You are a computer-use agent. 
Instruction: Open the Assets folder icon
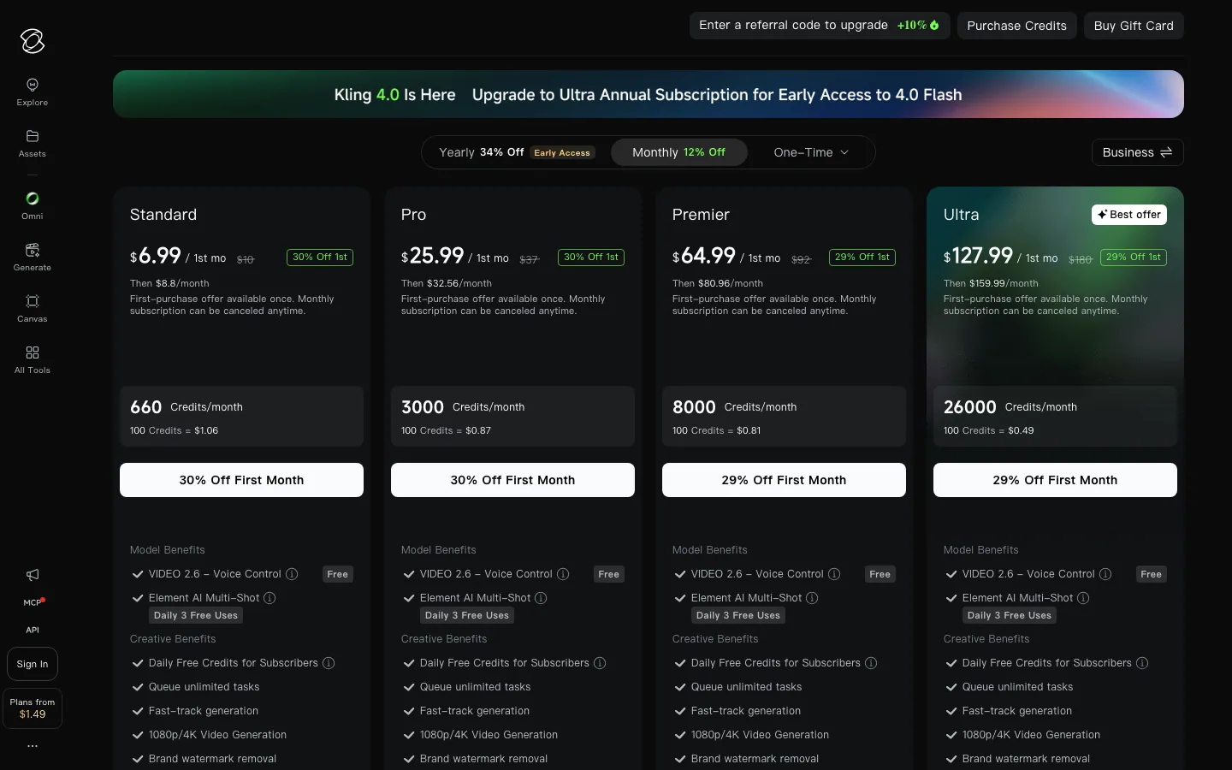pos(33,136)
